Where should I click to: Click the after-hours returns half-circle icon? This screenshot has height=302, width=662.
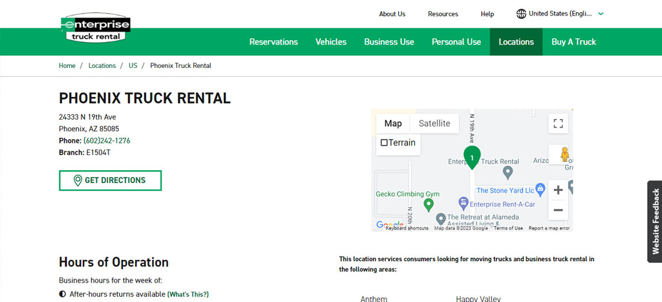tap(63, 294)
